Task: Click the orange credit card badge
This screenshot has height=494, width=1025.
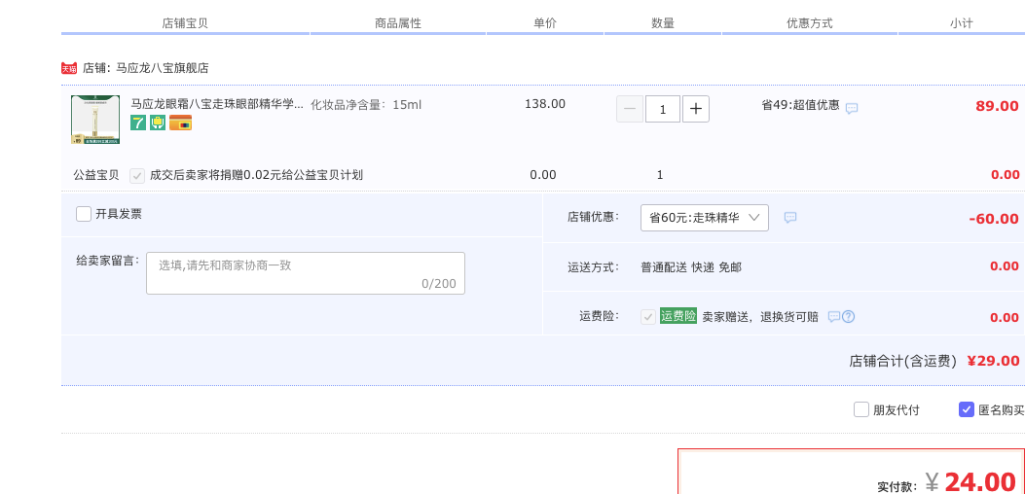Action: (x=180, y=123)
